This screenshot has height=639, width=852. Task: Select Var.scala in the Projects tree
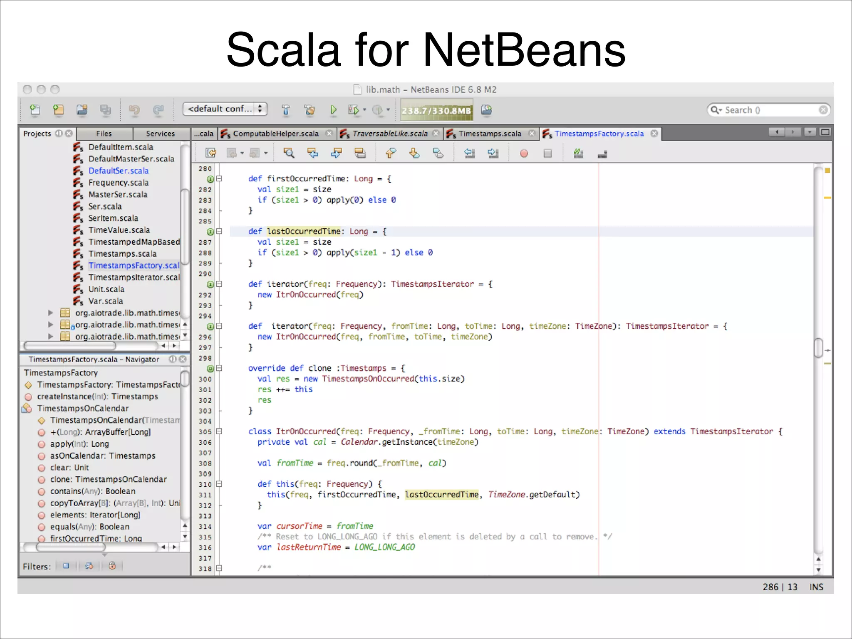pyautogui.click(x=105, y=301)
